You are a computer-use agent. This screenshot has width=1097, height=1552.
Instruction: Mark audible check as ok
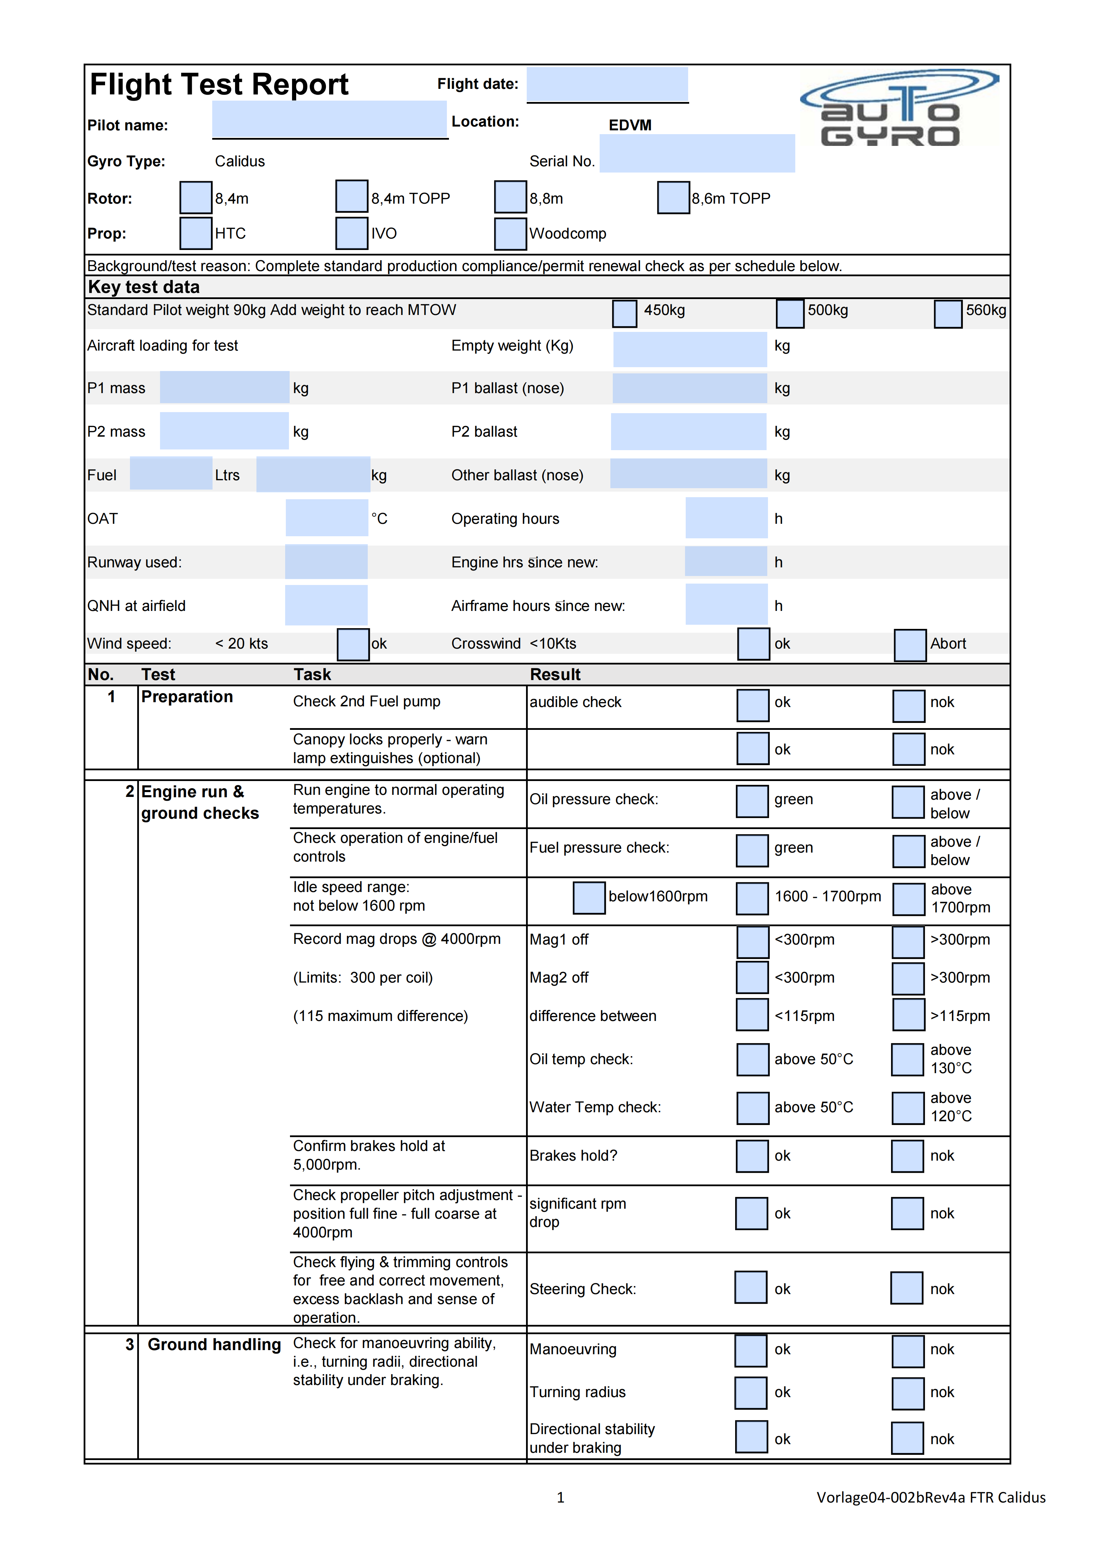point(753,705)
